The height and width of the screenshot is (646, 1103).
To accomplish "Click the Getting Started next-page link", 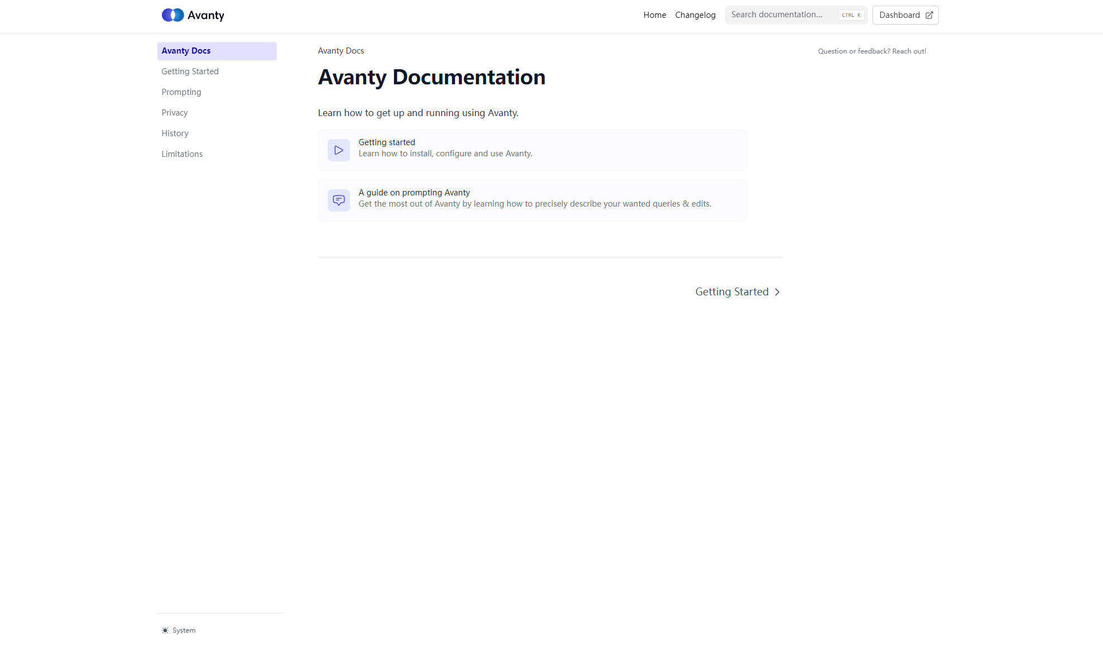I will pyautogui.click(x=732, y=292).
